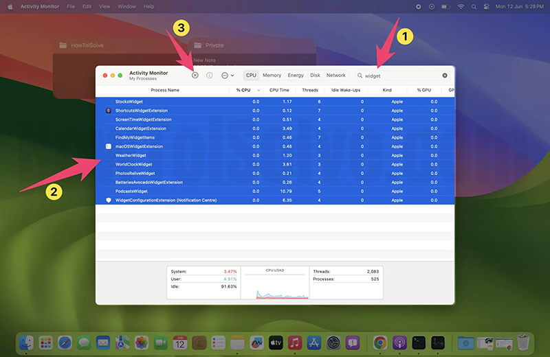550x357 pixels.
Task: Open Control Centre in menu bar
Action: (486, 6)
